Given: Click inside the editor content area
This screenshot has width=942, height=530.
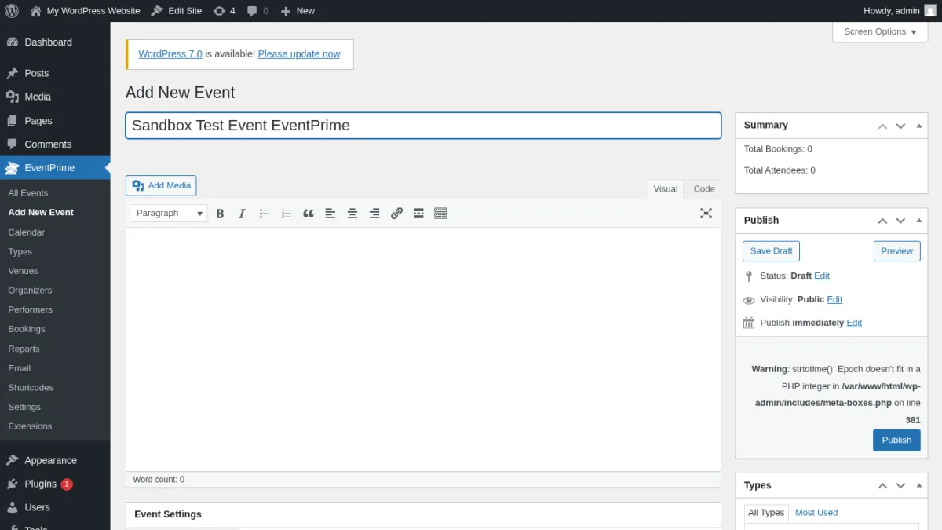Looking at the screenshot, I should pyautogui.click(x=423, y=349).
